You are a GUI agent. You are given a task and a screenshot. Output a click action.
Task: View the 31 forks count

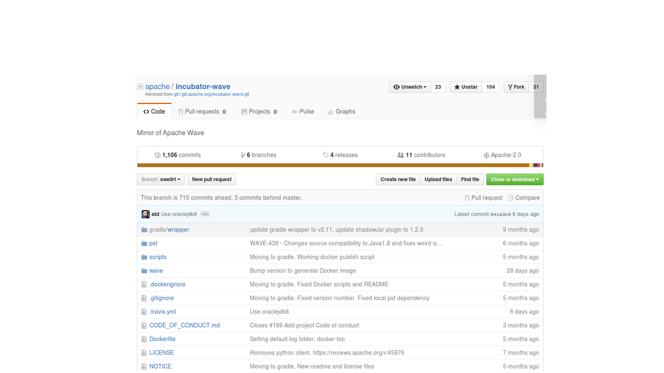(536, 87)
